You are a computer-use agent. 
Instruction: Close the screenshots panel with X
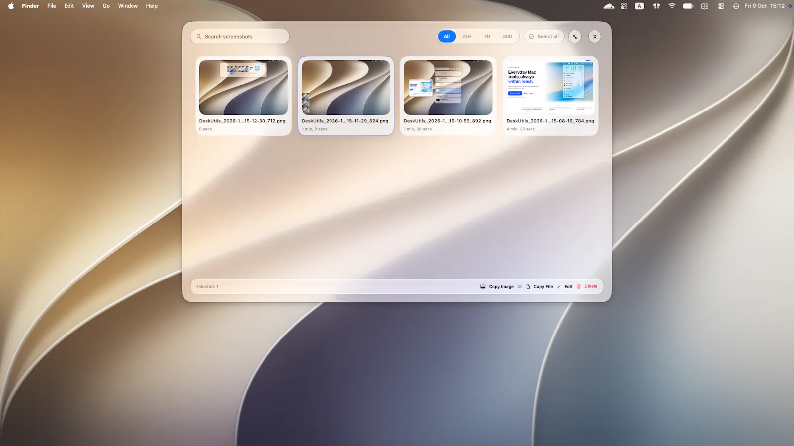point(595,37)
